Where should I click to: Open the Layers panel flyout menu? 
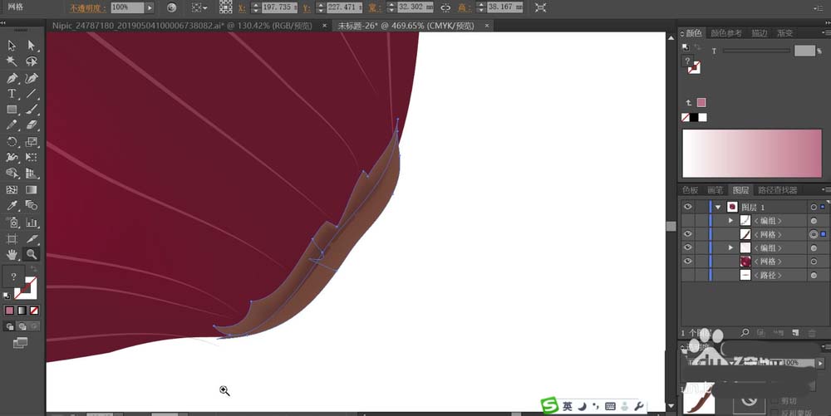824,189
